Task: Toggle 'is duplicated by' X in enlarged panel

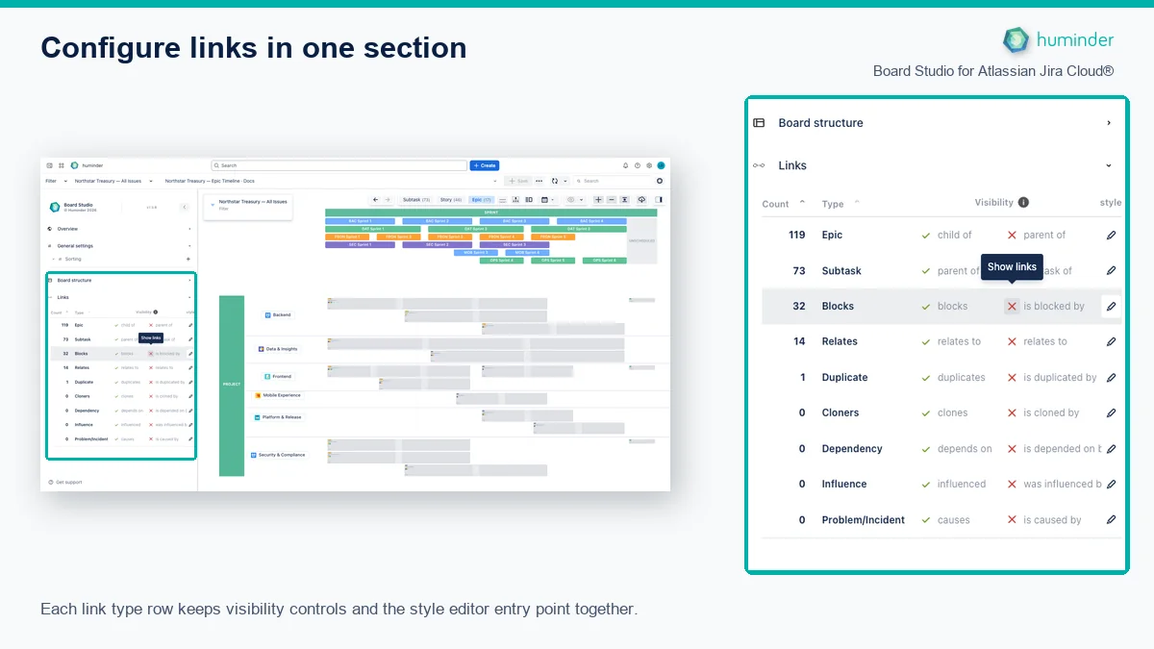Action: (x=1012, y=377)
